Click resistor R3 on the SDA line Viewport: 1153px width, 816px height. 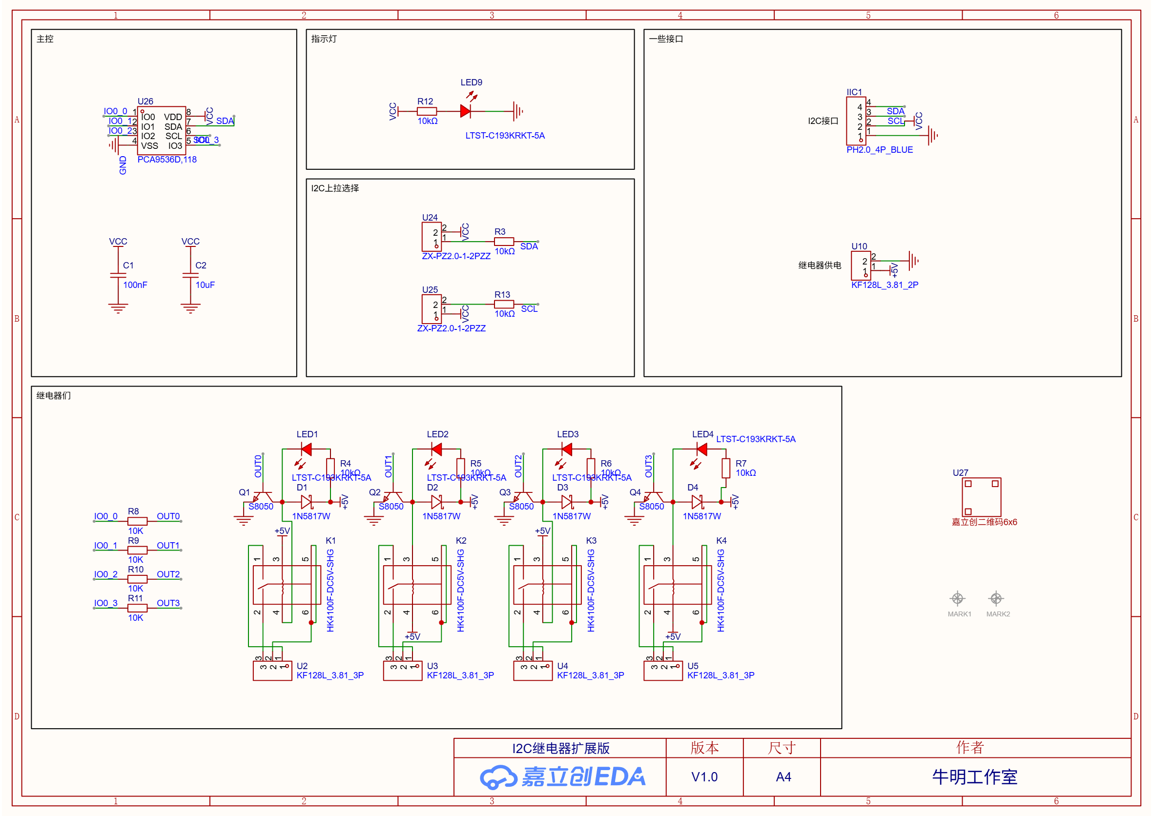504,242
